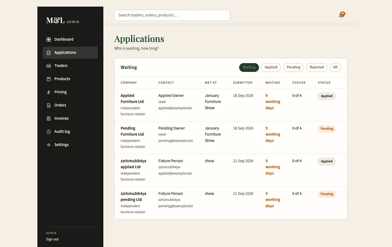Screen dimensions: 392x247
Task: Navigate to Pricing
Action: click(x=70, y=92)
